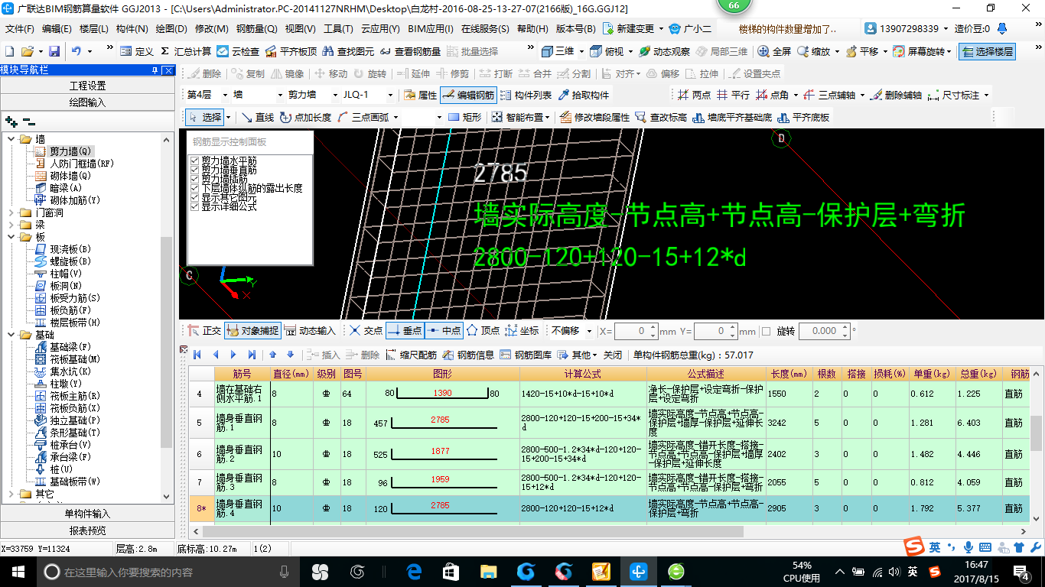This screenshot has height=587, width=1045.
Task: Click 拾取构件 pick component tool
Action: click(x=584, y=96)
